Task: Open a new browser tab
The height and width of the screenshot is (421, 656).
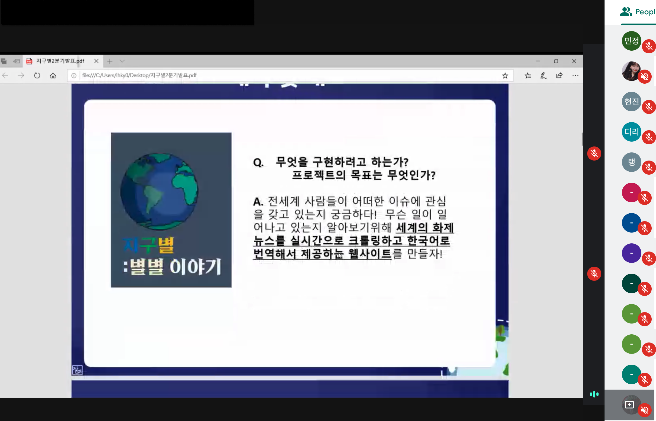Action: [110, 61]
